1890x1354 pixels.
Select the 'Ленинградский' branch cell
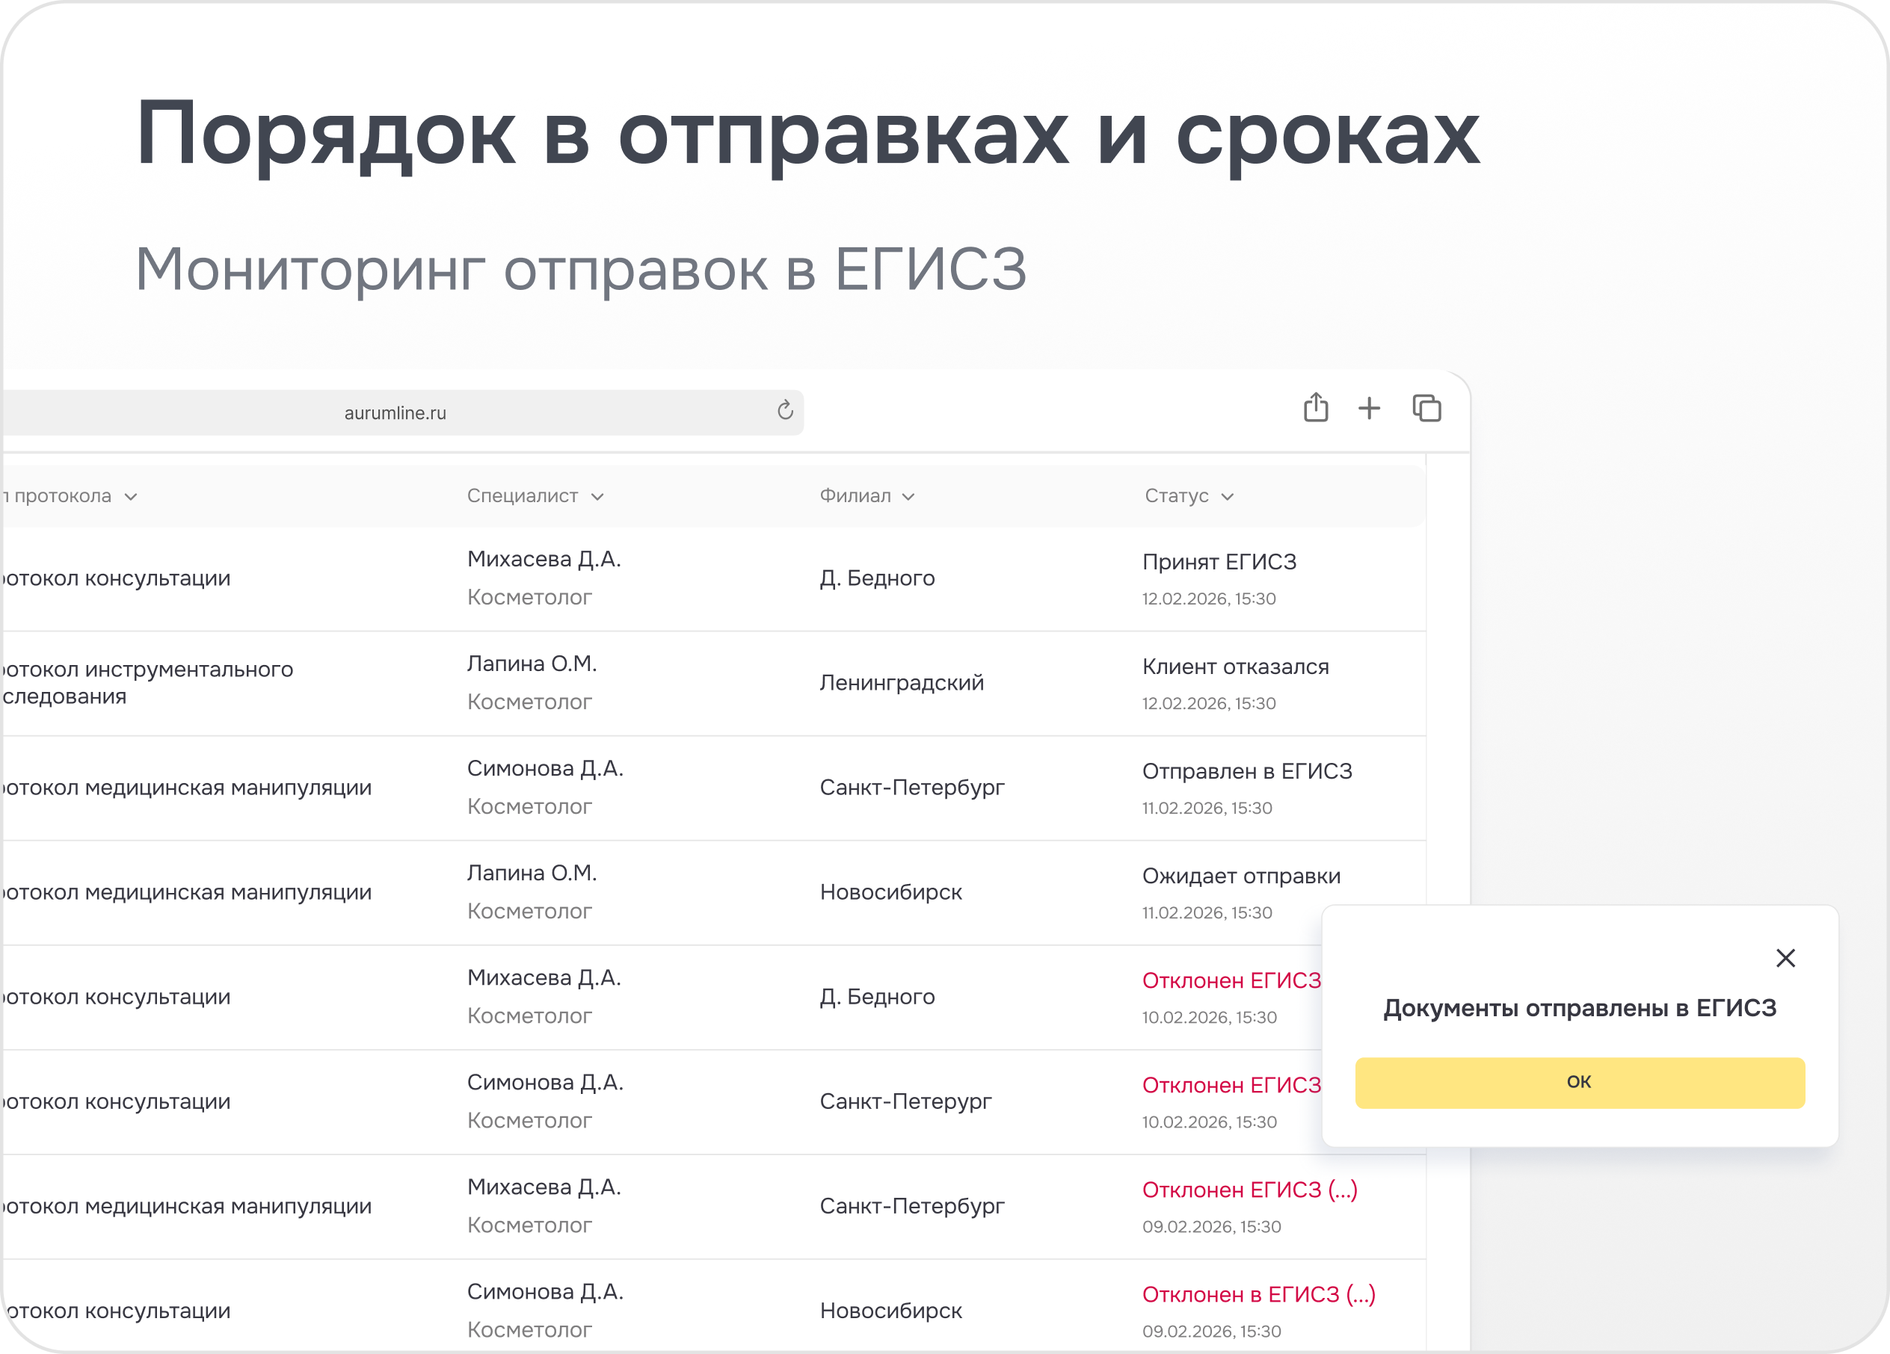point(902,683)
